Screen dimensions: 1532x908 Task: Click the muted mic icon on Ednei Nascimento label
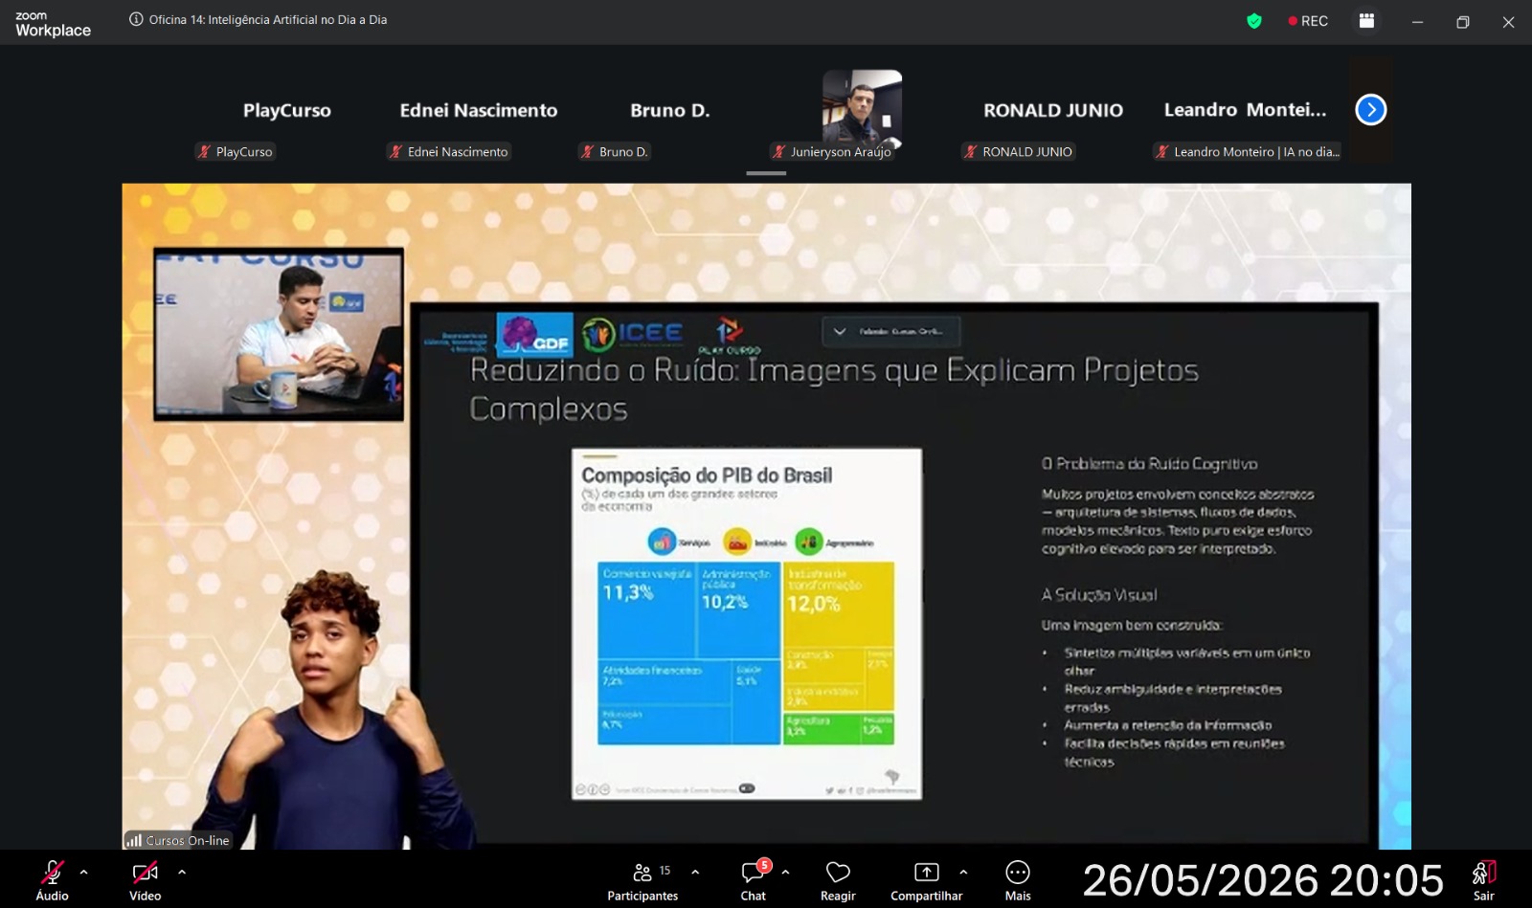tap(395, 151)
